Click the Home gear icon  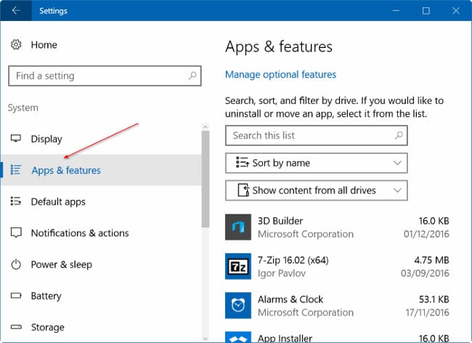click(x=16, y=44)
